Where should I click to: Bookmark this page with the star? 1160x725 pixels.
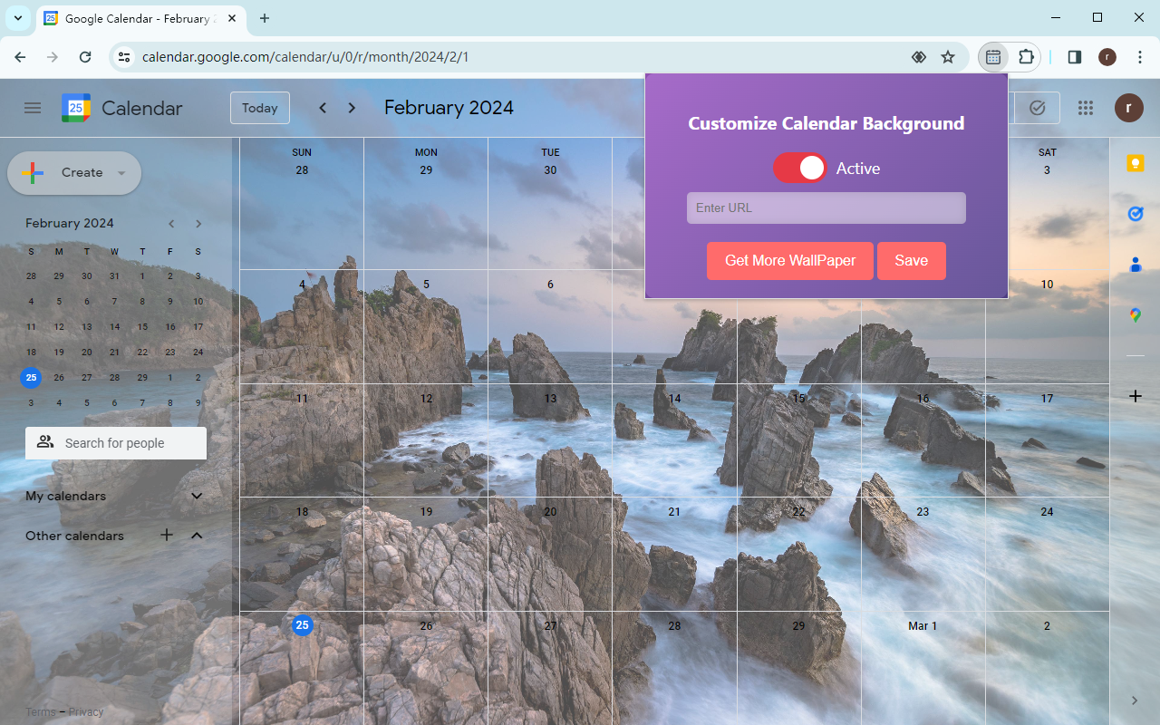[948, 57]
